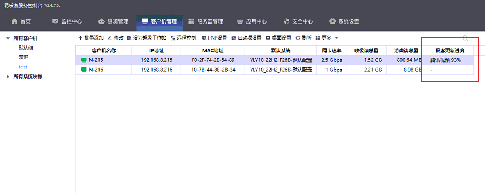Sort by 映像读总量 column header
This screenshot has height=193, width=485.
367,51
